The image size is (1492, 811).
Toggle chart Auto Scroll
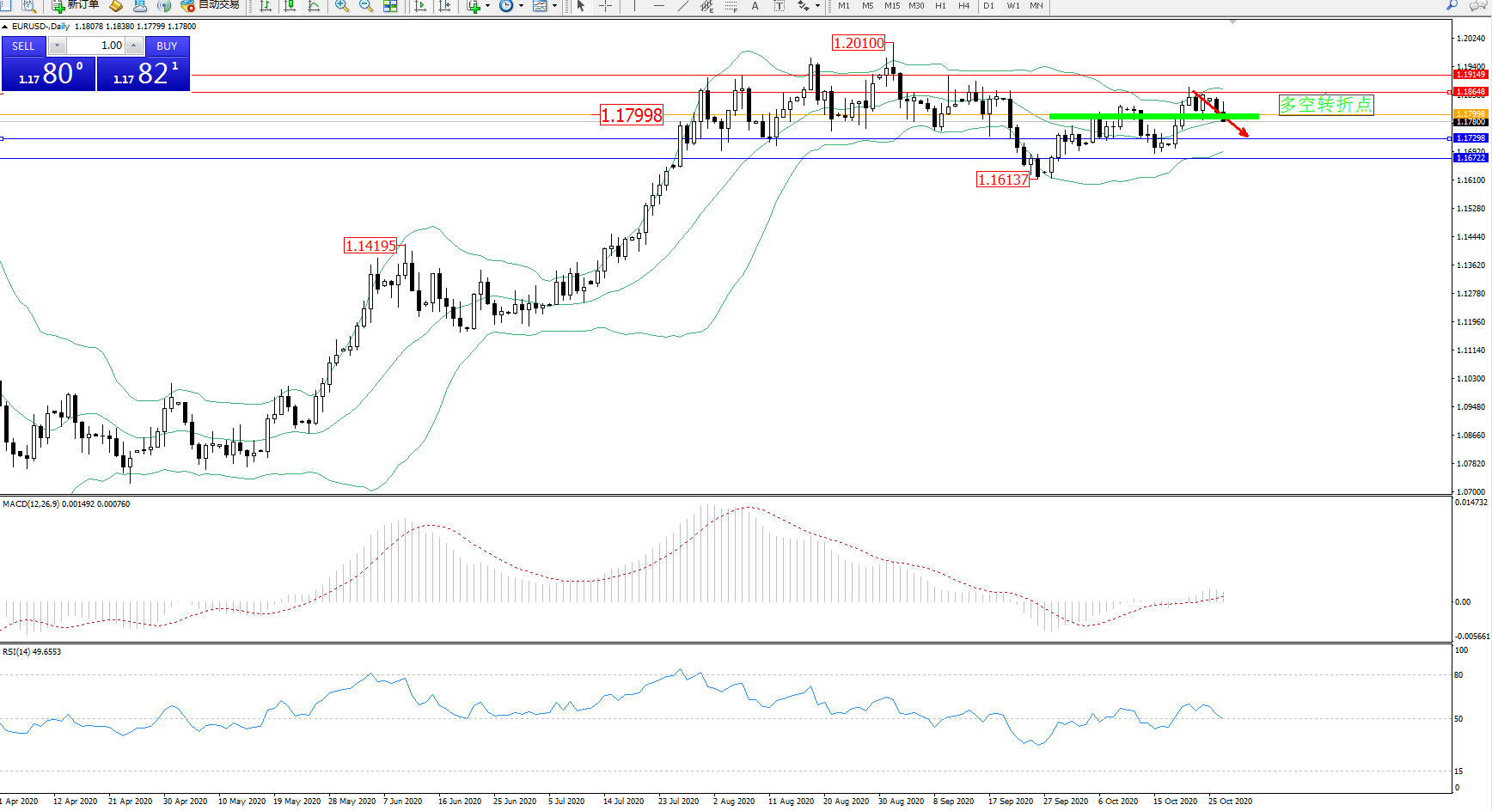[420, 6]
